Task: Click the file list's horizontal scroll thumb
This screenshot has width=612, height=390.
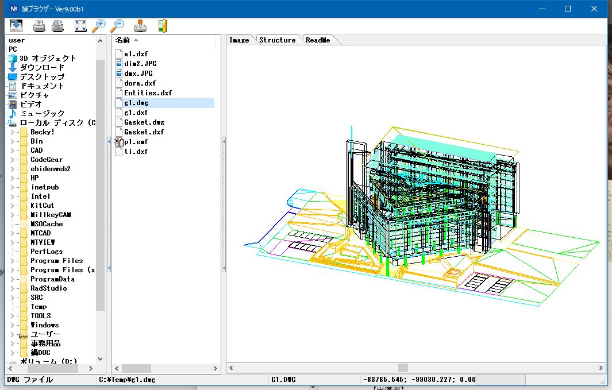Action: 136,368
